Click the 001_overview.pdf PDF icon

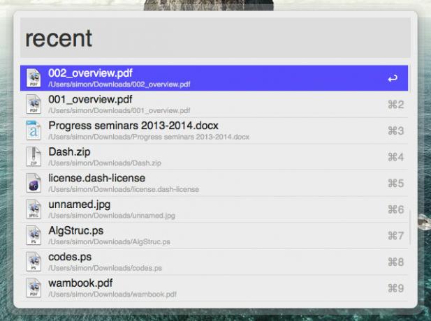pos(34,105)
